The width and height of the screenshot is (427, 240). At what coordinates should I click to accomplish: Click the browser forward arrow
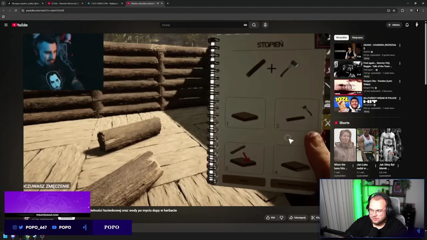pos(9,10)
